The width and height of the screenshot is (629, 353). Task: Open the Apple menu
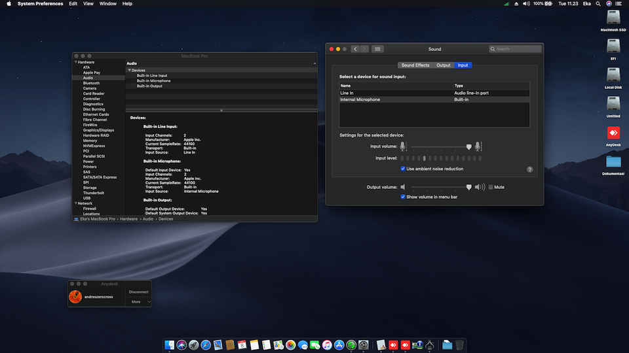tap(9, 4)
